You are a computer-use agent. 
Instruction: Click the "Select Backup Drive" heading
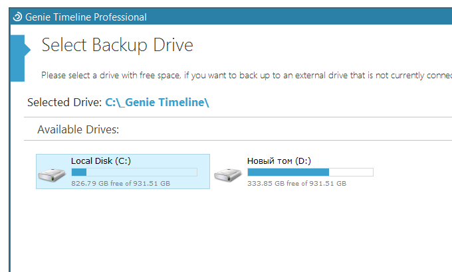[117, 45]
